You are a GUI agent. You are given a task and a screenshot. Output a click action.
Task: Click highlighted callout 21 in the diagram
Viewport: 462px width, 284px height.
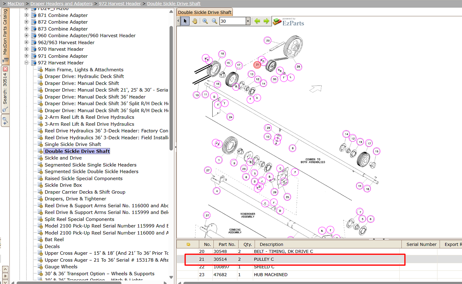click(x=257, y=65)
